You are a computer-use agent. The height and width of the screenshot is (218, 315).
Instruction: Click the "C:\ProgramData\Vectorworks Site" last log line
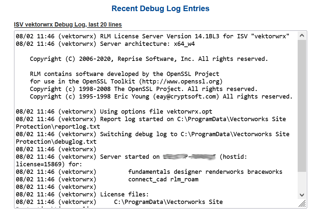pos(119,202)
